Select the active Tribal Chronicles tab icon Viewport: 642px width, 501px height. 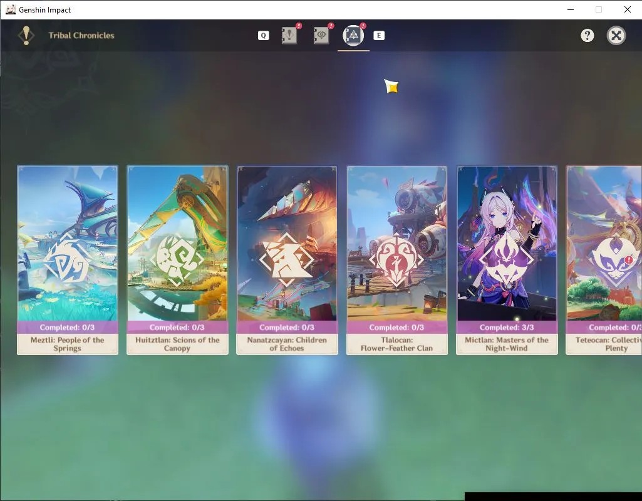353,36
